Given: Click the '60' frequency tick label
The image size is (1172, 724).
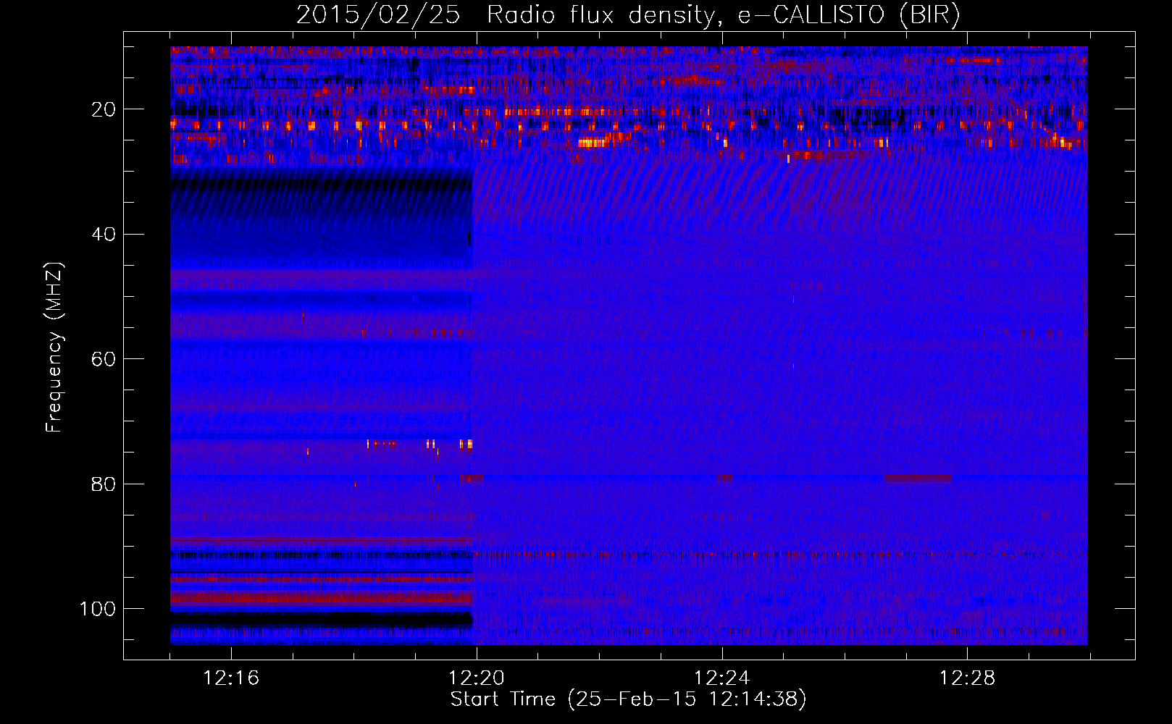Looking at the screenshot, I should pyautogui.click(x=104, y=360).
